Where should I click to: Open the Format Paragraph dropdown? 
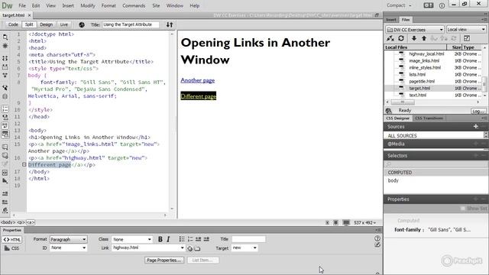click(68, 239)
